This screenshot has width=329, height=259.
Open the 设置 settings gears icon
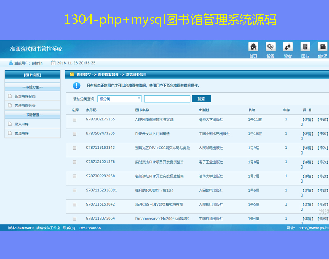[x=270, y=47]
